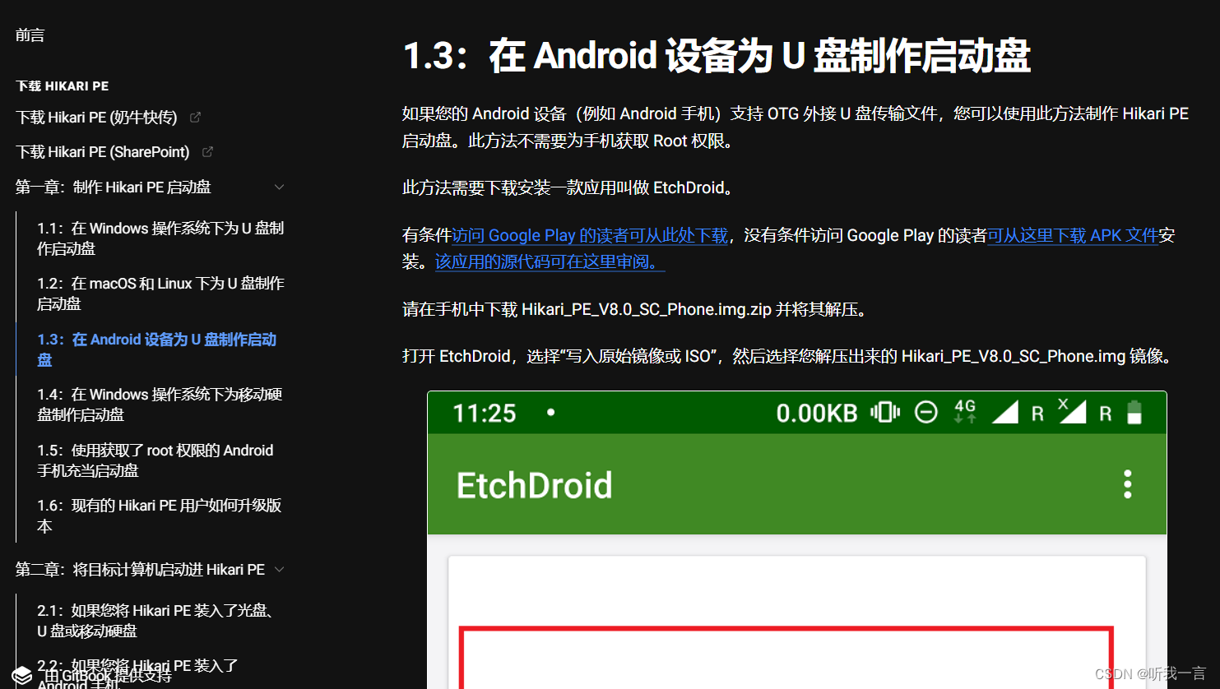Go to section 1.2 macOS 和 Linux page
Viewport: 1220px width, 689px height.
point(160,294)
